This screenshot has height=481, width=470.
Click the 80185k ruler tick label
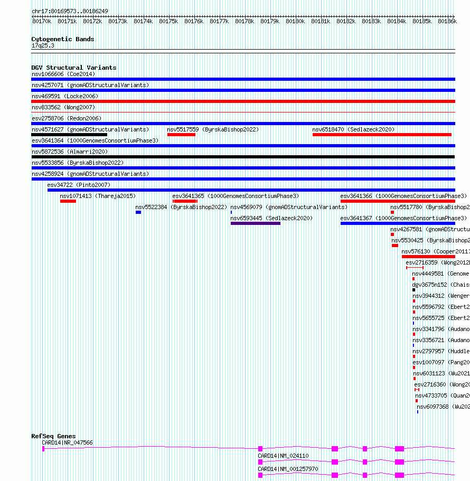pyautogui.click(x=422, y=21)
